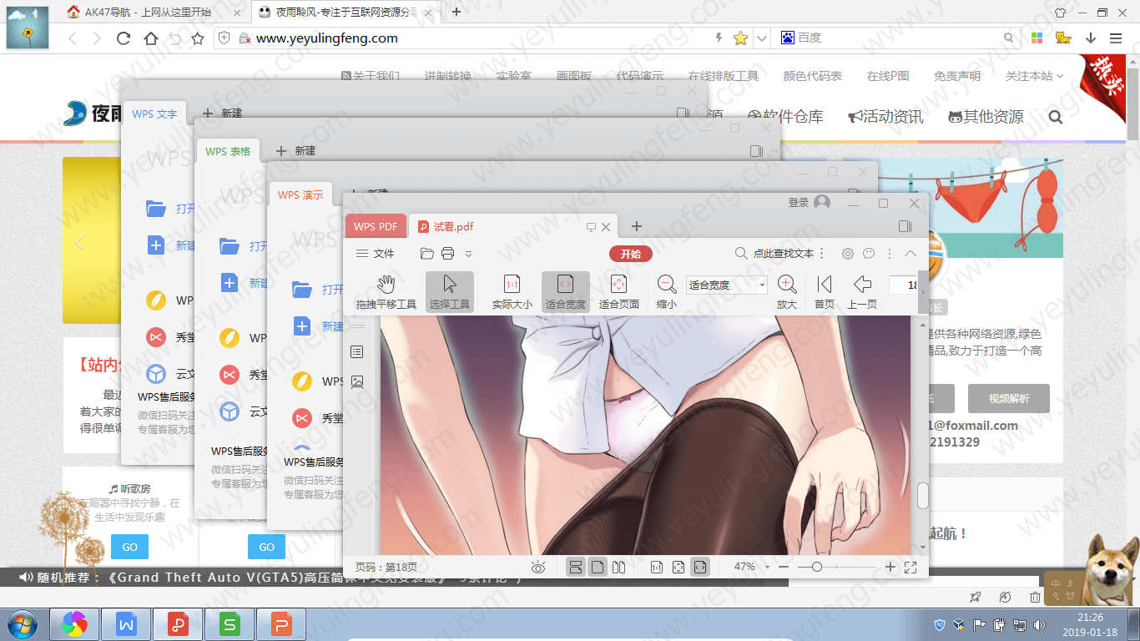The image size is (1140, 641).
Task: Open the feedback chat bubble icon in PDF
Action: coord(869,254)
